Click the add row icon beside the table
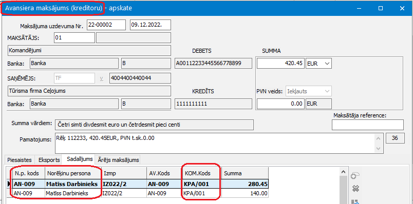 pyautogui.click(x=355, y=176)
